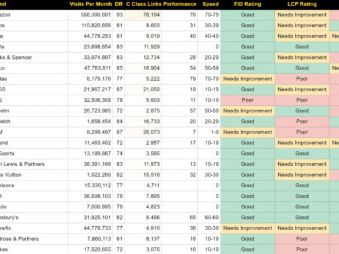Click the 7,860,113 visits cell
The image size is (339, 254).
pos(91,239)
